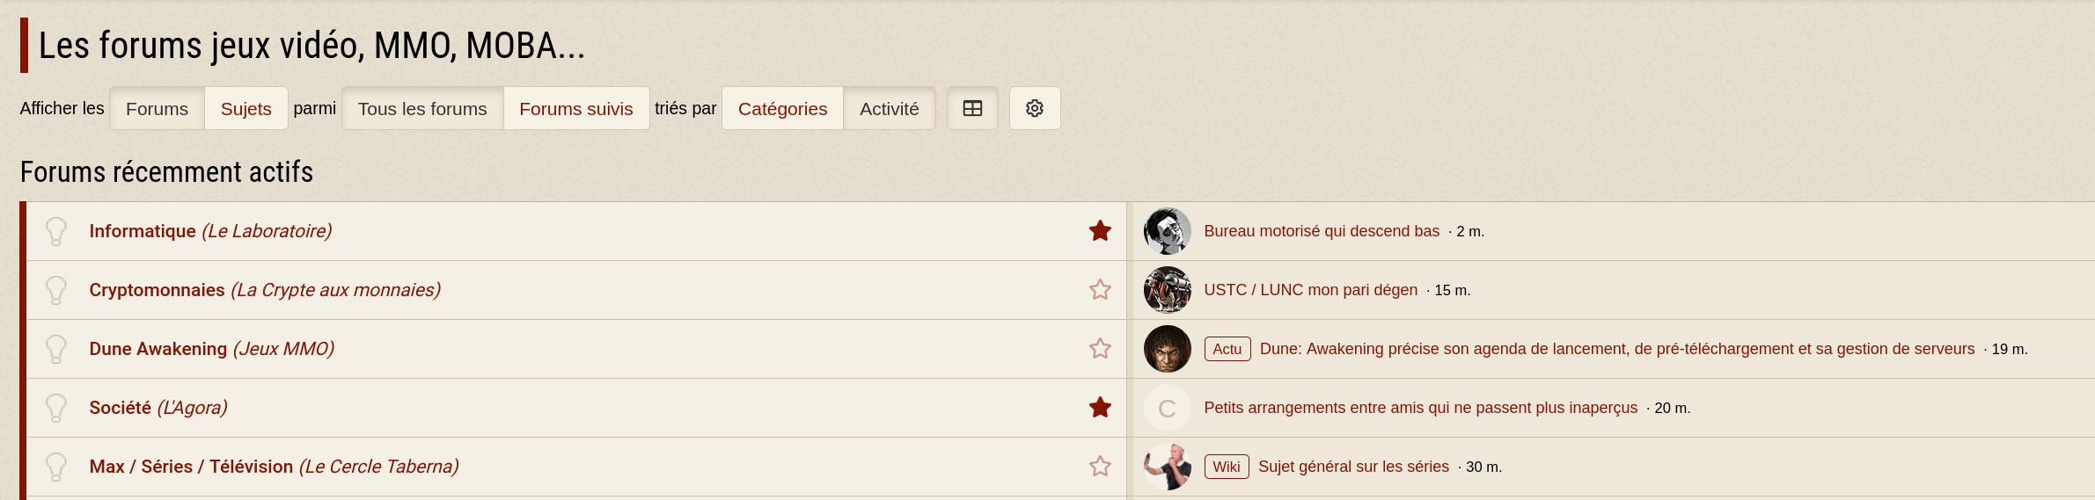Sort by Activité
The width and height of the screenshot is (2095, 500).
889,108
